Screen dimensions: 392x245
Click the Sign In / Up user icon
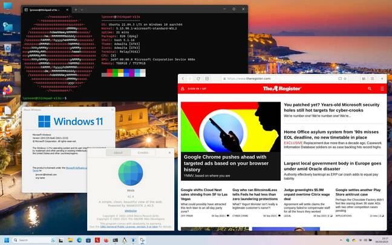[x=183, y=88]
